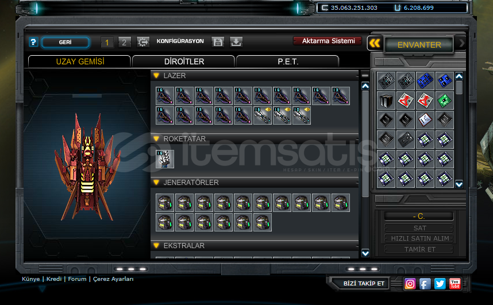This screenshot has height=305, width=493.
Task: Select the black book-like inventory item
Action: tap(386, 101)
